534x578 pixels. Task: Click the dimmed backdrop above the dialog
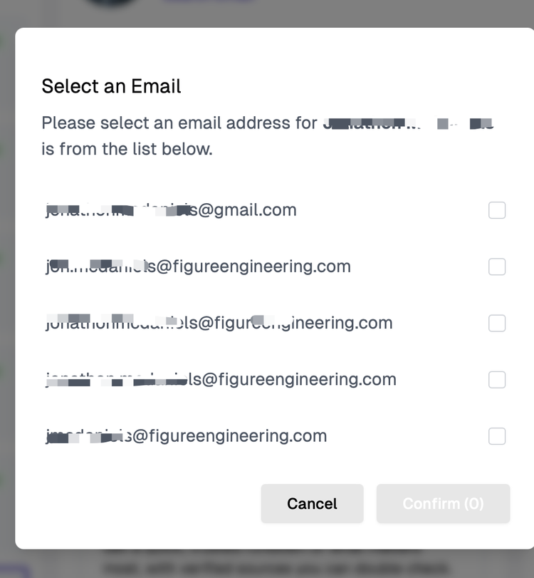click(x=320, y=13)
